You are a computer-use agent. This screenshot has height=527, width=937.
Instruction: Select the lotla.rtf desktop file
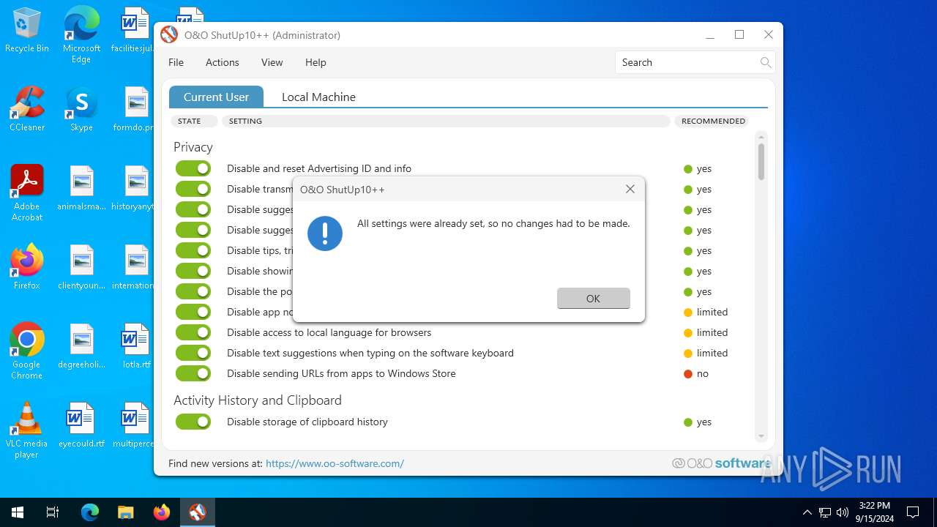coord(136,346)
